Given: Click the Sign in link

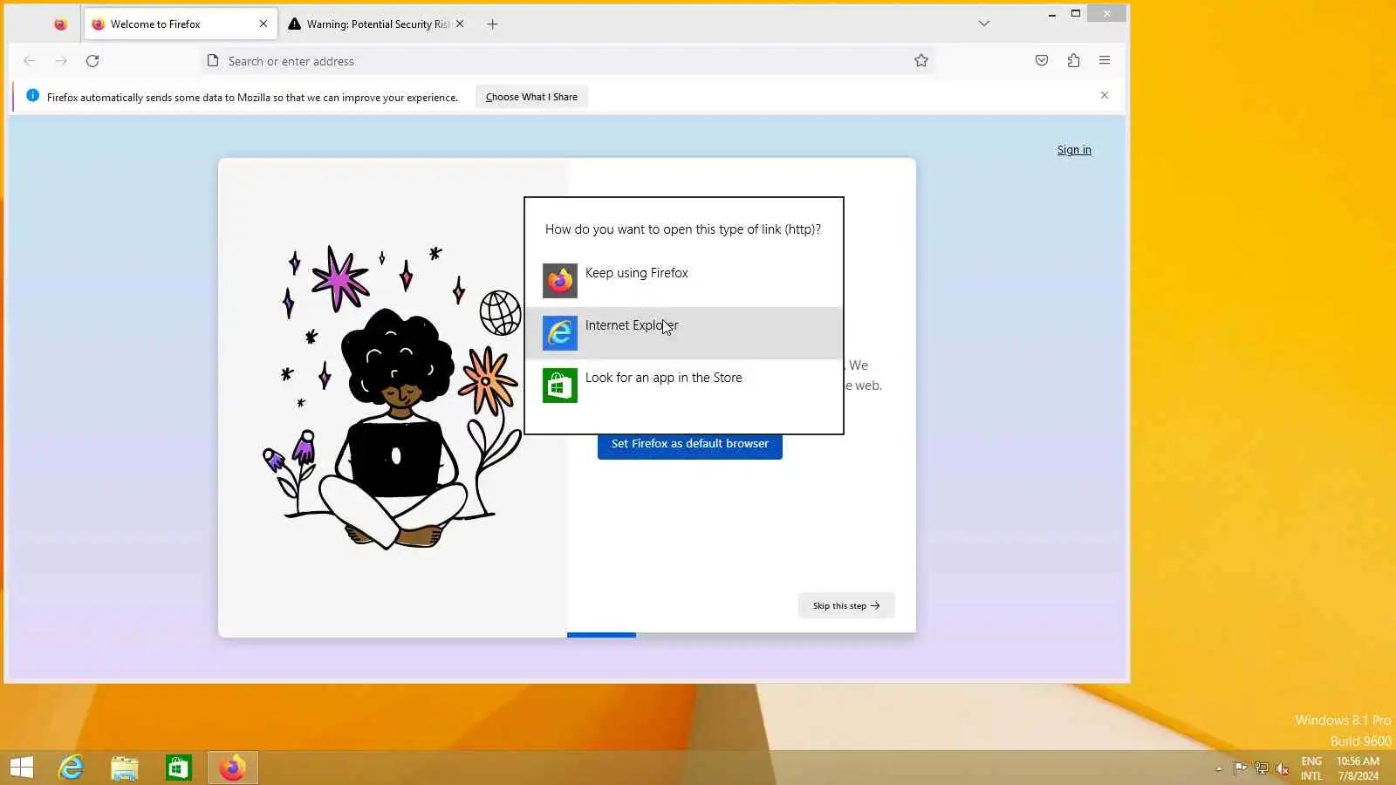Looking at the screenshot, I should [x=1074, y=150].
